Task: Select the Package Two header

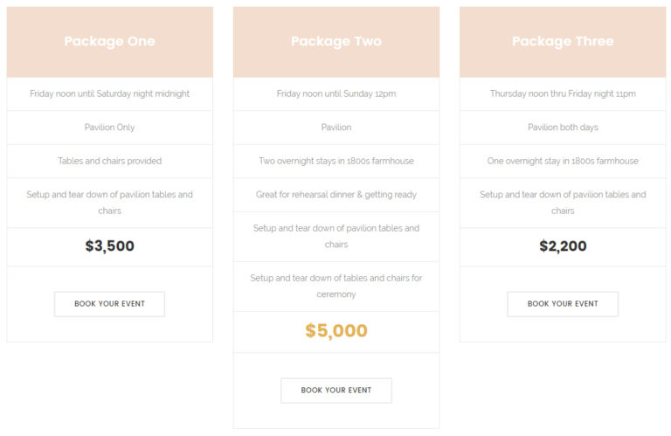Action: pyautogui.click(x=335, y=42)
